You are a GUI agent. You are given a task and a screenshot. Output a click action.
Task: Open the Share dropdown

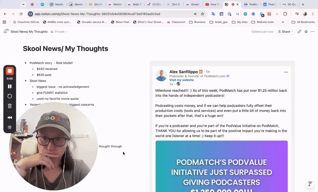[286, 32]
